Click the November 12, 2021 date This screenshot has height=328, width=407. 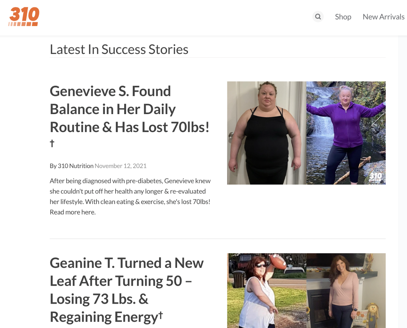pos(121,166)
